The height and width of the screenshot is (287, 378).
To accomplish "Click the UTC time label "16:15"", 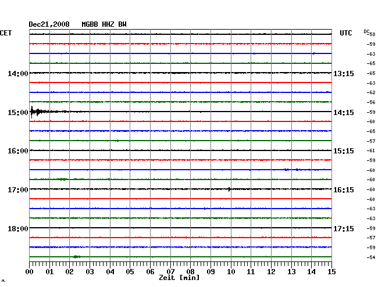I will click(344, 190).
